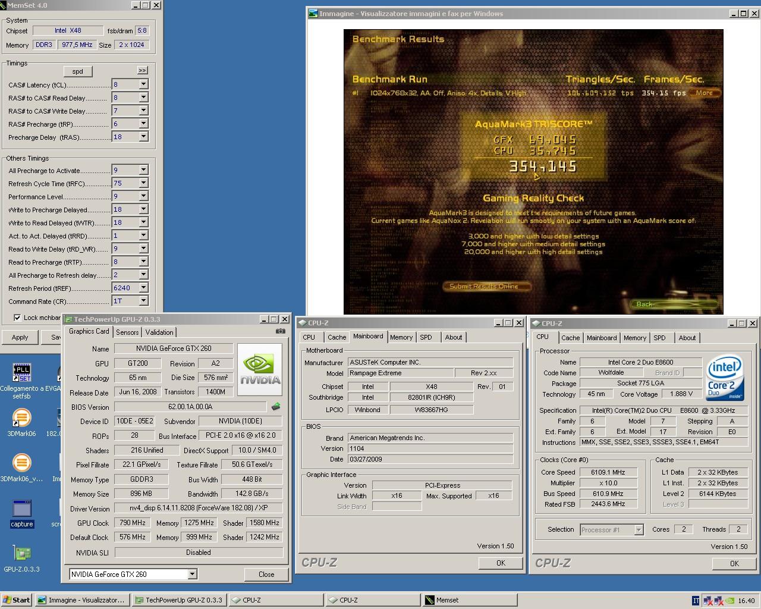Click the NVIDIA tray icon
The width and height of the screenshot is (761, 609).
[731, 600]
